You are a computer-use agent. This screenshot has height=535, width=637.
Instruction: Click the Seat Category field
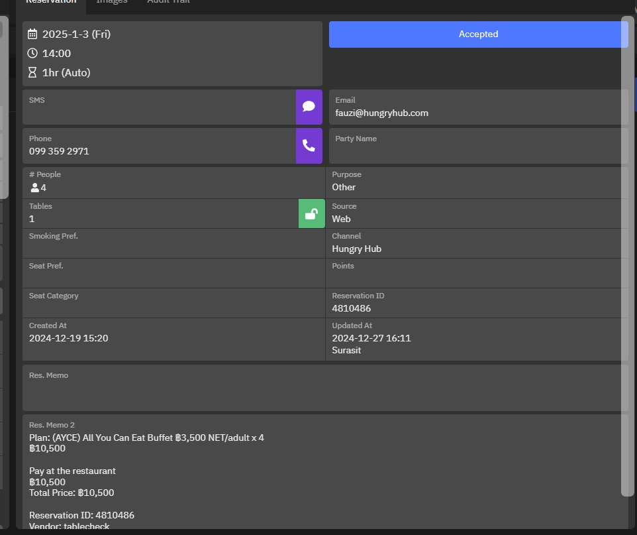tap(173, 303)
